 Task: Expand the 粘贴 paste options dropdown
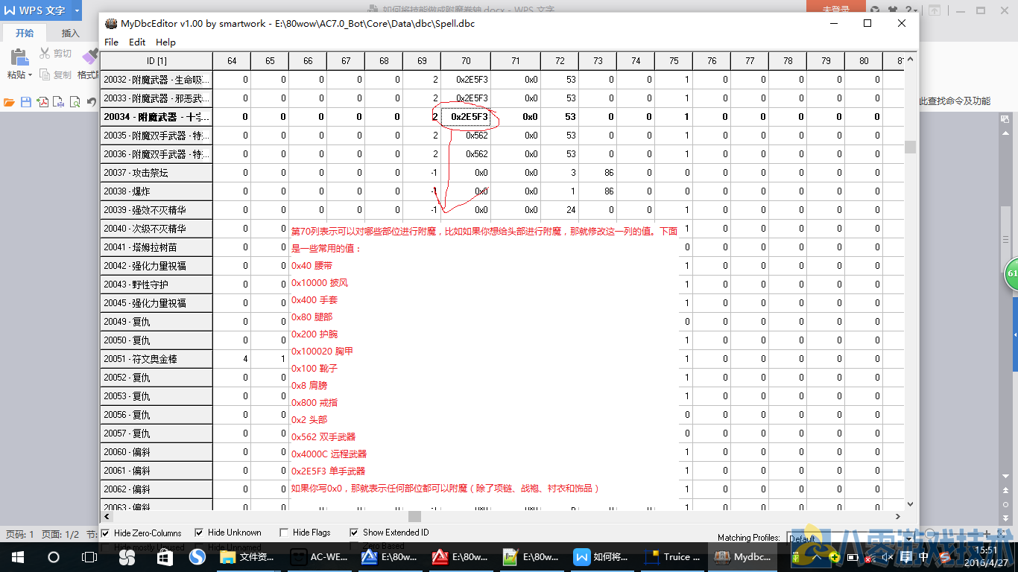[x=30, y=74]
